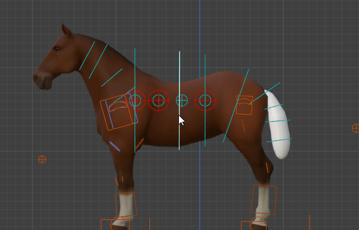
Task: Select the orange box around the rear white cannon
Action: [x=264, y=199]
